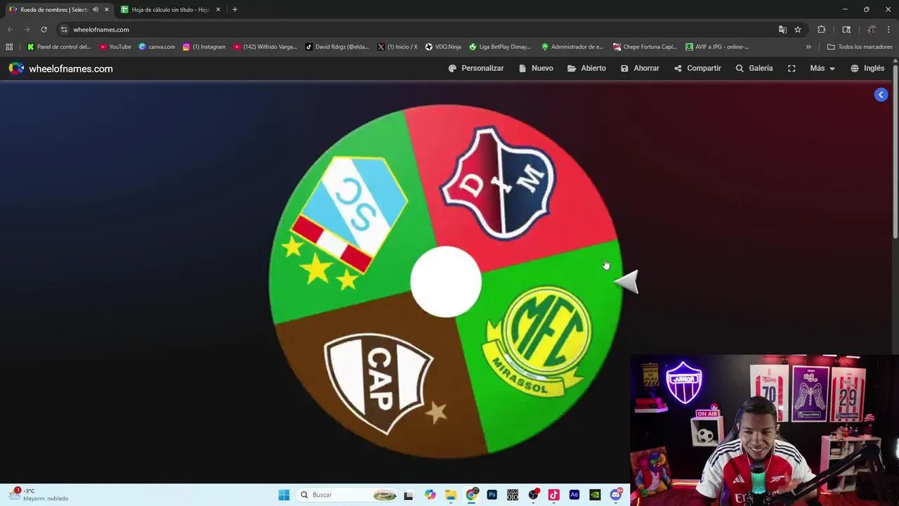Image resolution: width=899 pixels, height=506 pixels.
Task: Save the wheel using Ahorrar
Action: (640, 68)
